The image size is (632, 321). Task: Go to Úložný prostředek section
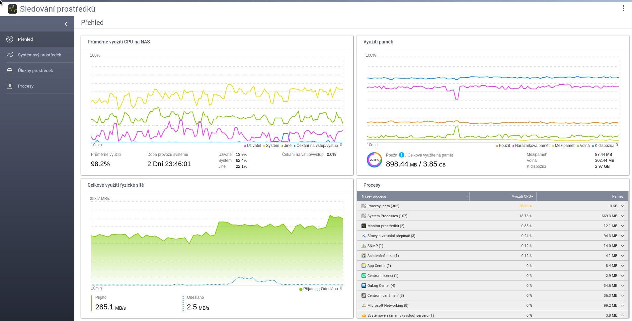click(35, 70)
